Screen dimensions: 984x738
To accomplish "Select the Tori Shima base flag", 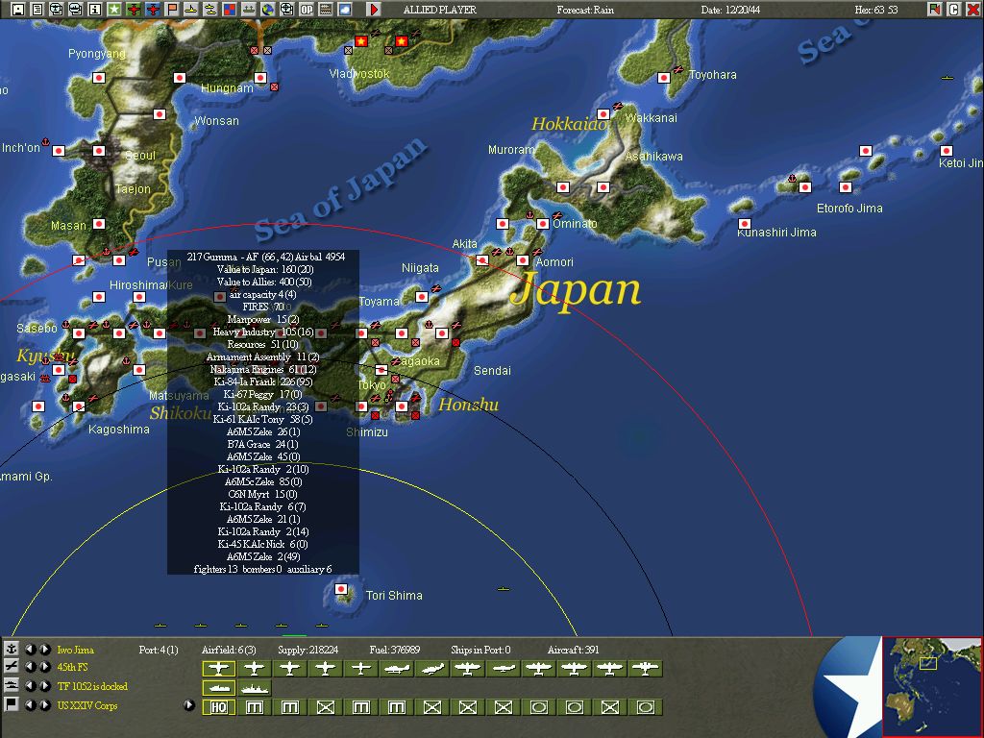I will [341, 589].
